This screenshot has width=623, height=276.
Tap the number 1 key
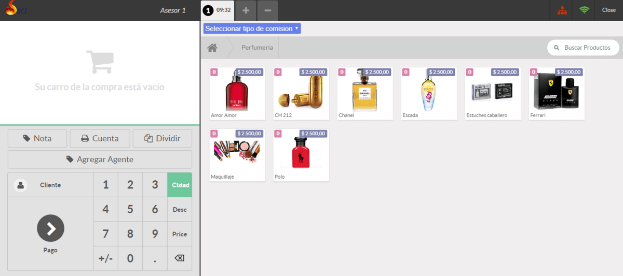pos(106,185)
